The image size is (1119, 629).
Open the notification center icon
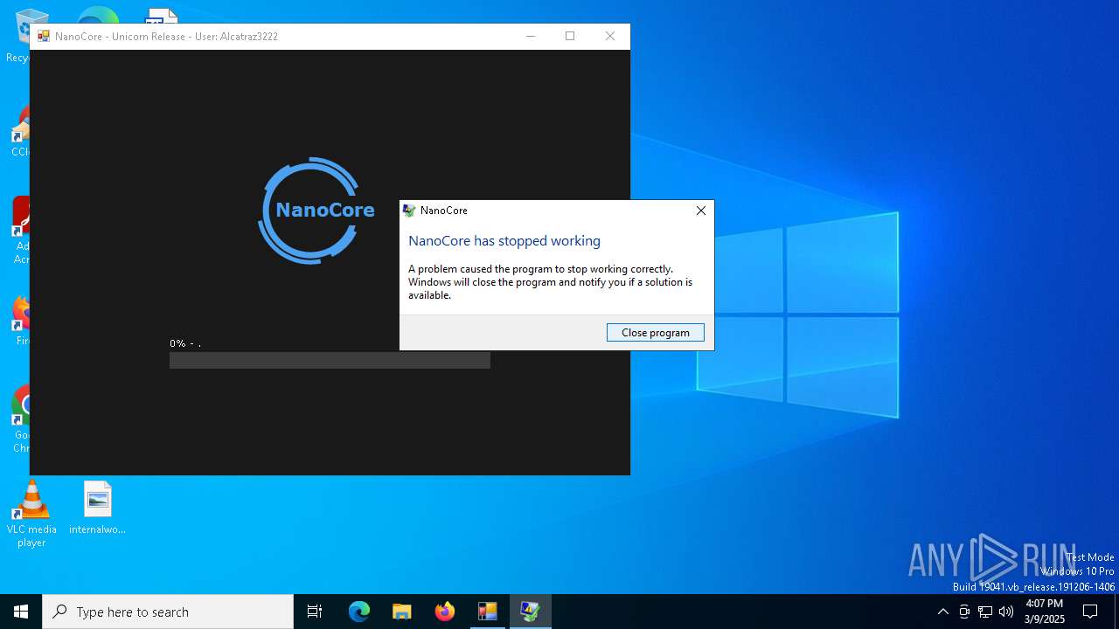click(x=1090, y=612)
